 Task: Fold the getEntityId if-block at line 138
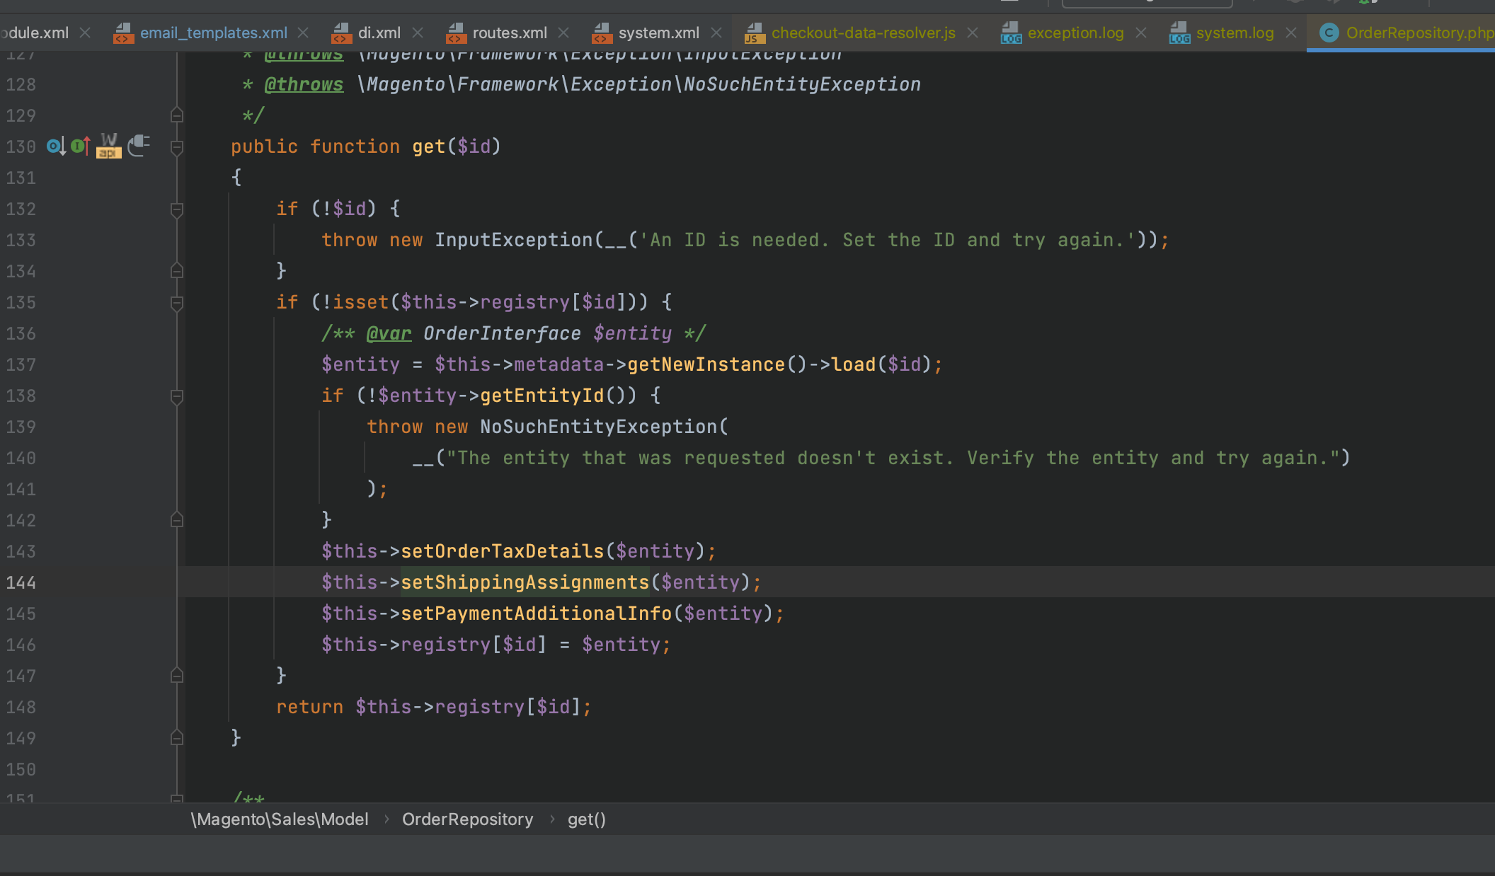coord(177,396)
